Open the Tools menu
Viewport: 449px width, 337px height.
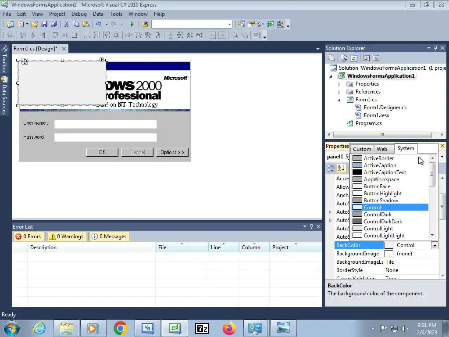click(x=116, y=14)
